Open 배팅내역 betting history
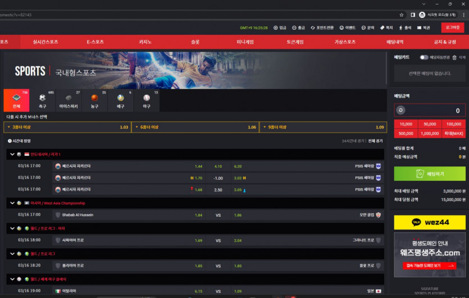Screen dimensions: 469x298 coord(395,42)
